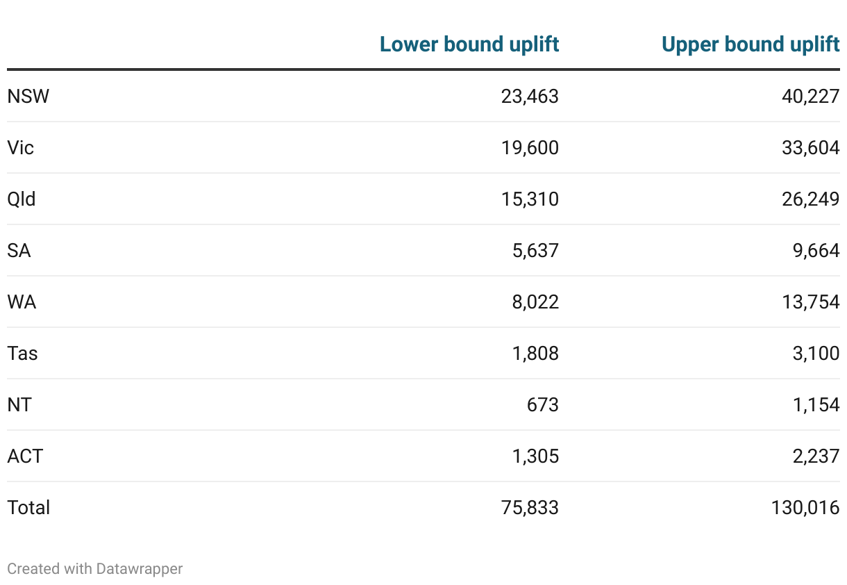Select the ACT row label
The image size is (847, 585).
[x=26, y=456]
